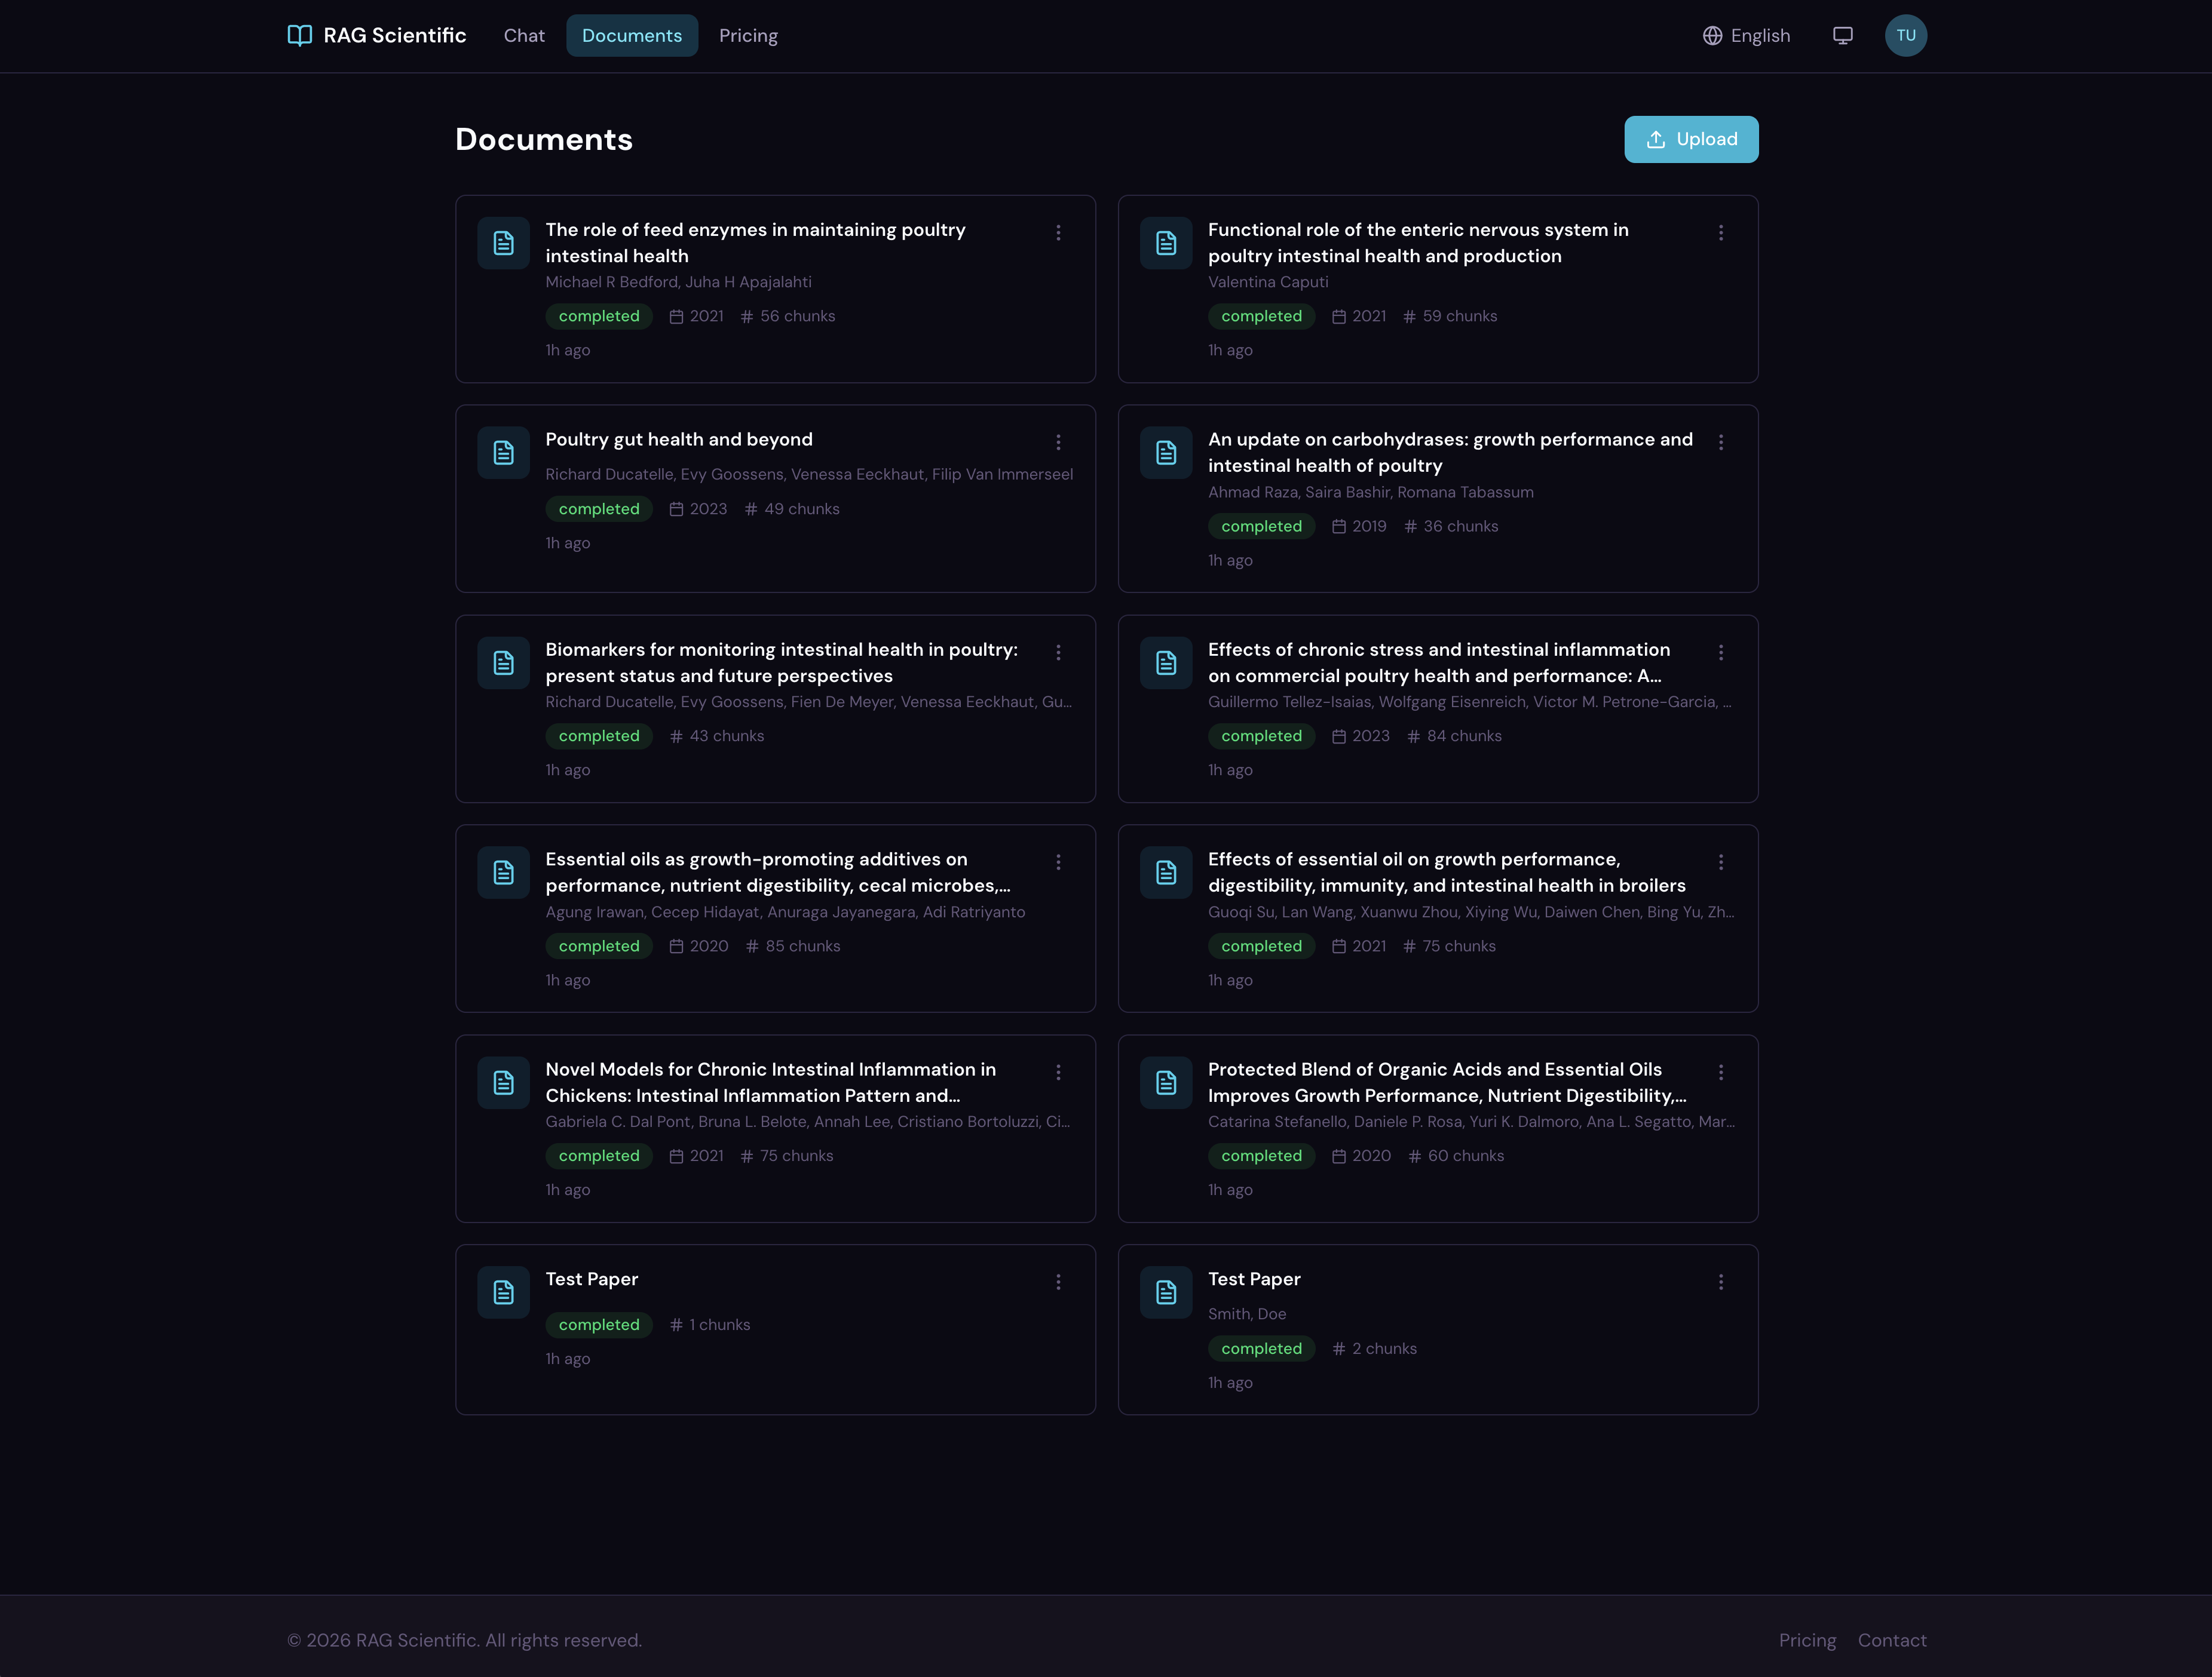Screen dimensions: 2212x1677
Task: Click document icon of Biomarkers for monitoring paper
Action: point(503,662)
